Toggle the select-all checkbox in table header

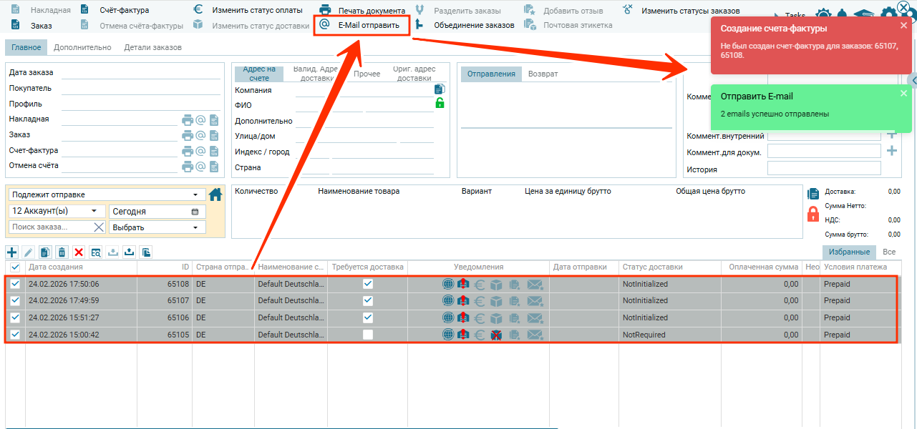[15, 267]
